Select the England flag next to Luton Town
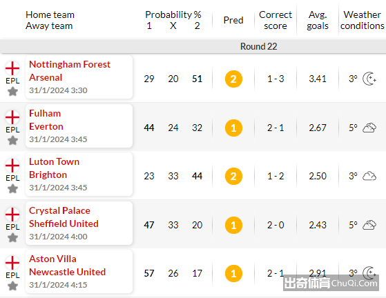Viewport: 386px width, 298px height. [x=12, y=166]
